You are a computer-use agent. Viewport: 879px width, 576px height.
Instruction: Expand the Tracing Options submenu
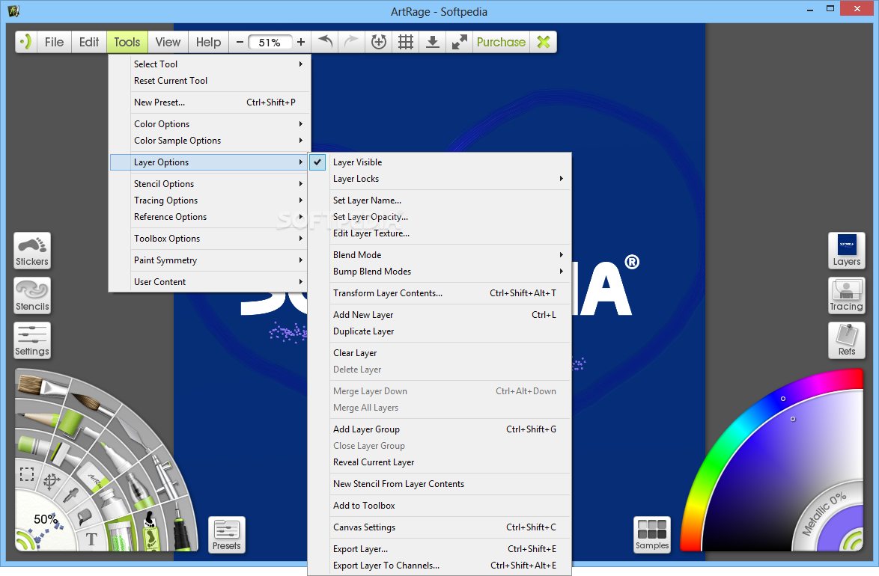coord(210,200)
